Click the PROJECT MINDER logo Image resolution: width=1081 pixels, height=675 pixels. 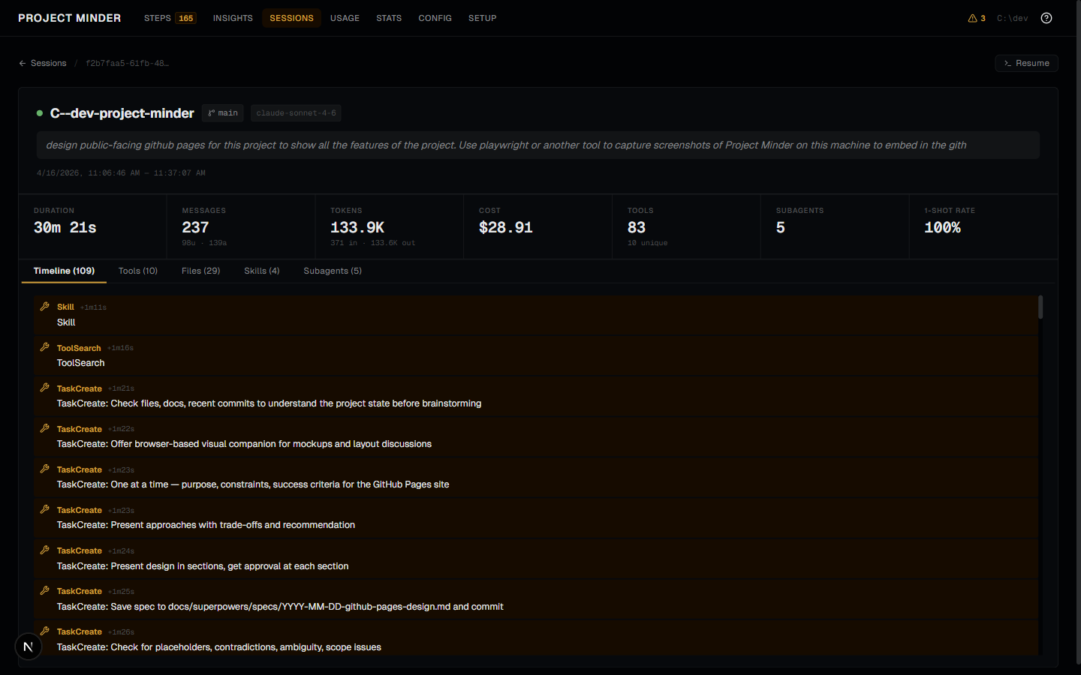coord(69,17)
